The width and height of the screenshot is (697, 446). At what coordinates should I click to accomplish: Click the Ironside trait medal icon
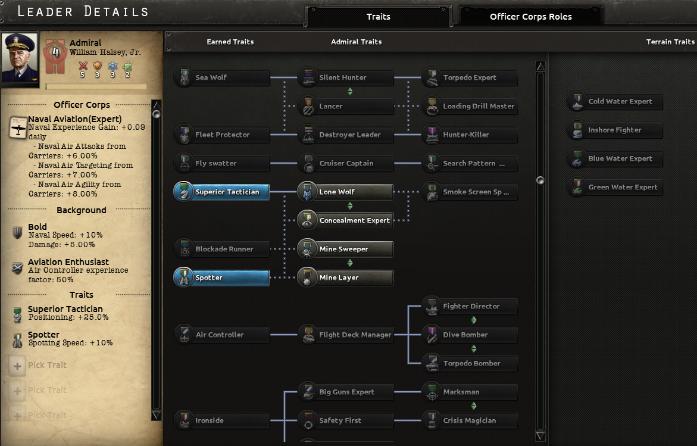pos(185,420)
